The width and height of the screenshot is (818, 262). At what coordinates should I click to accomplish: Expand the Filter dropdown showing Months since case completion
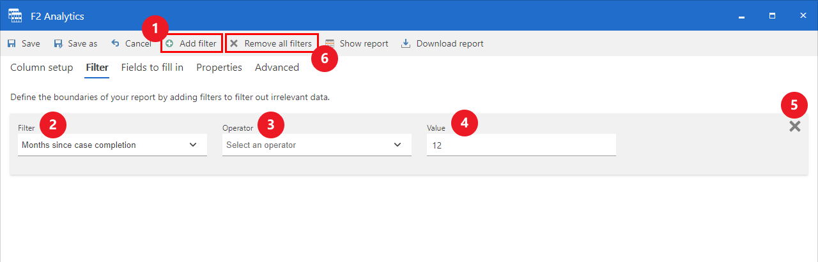point(112,145)
